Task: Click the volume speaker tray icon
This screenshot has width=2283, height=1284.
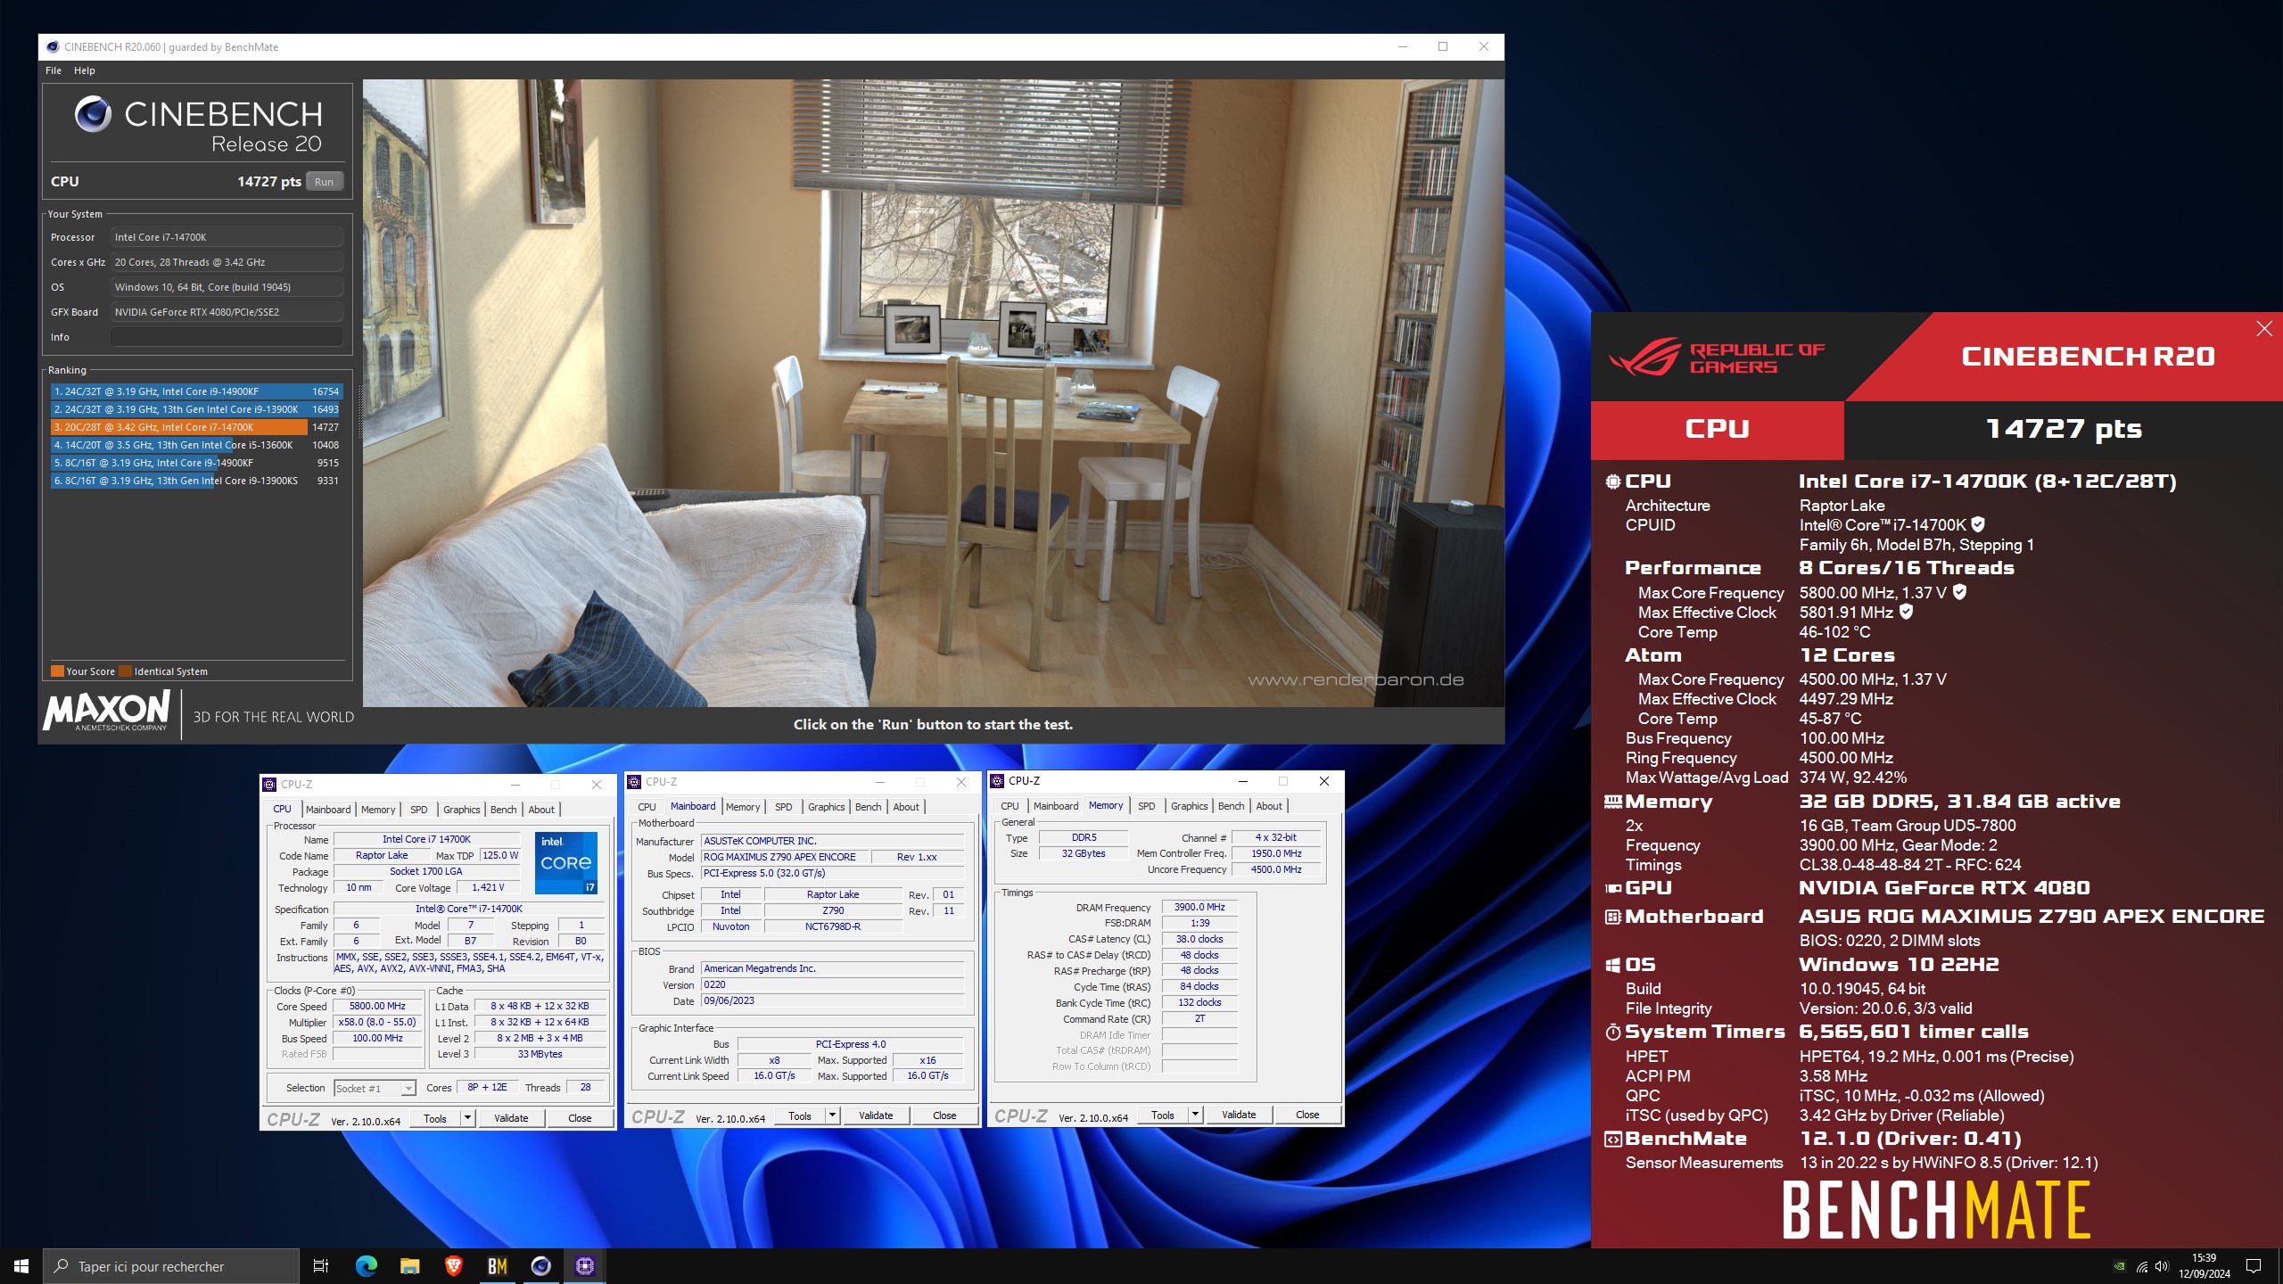Action: click(x=2162, y=1266)
